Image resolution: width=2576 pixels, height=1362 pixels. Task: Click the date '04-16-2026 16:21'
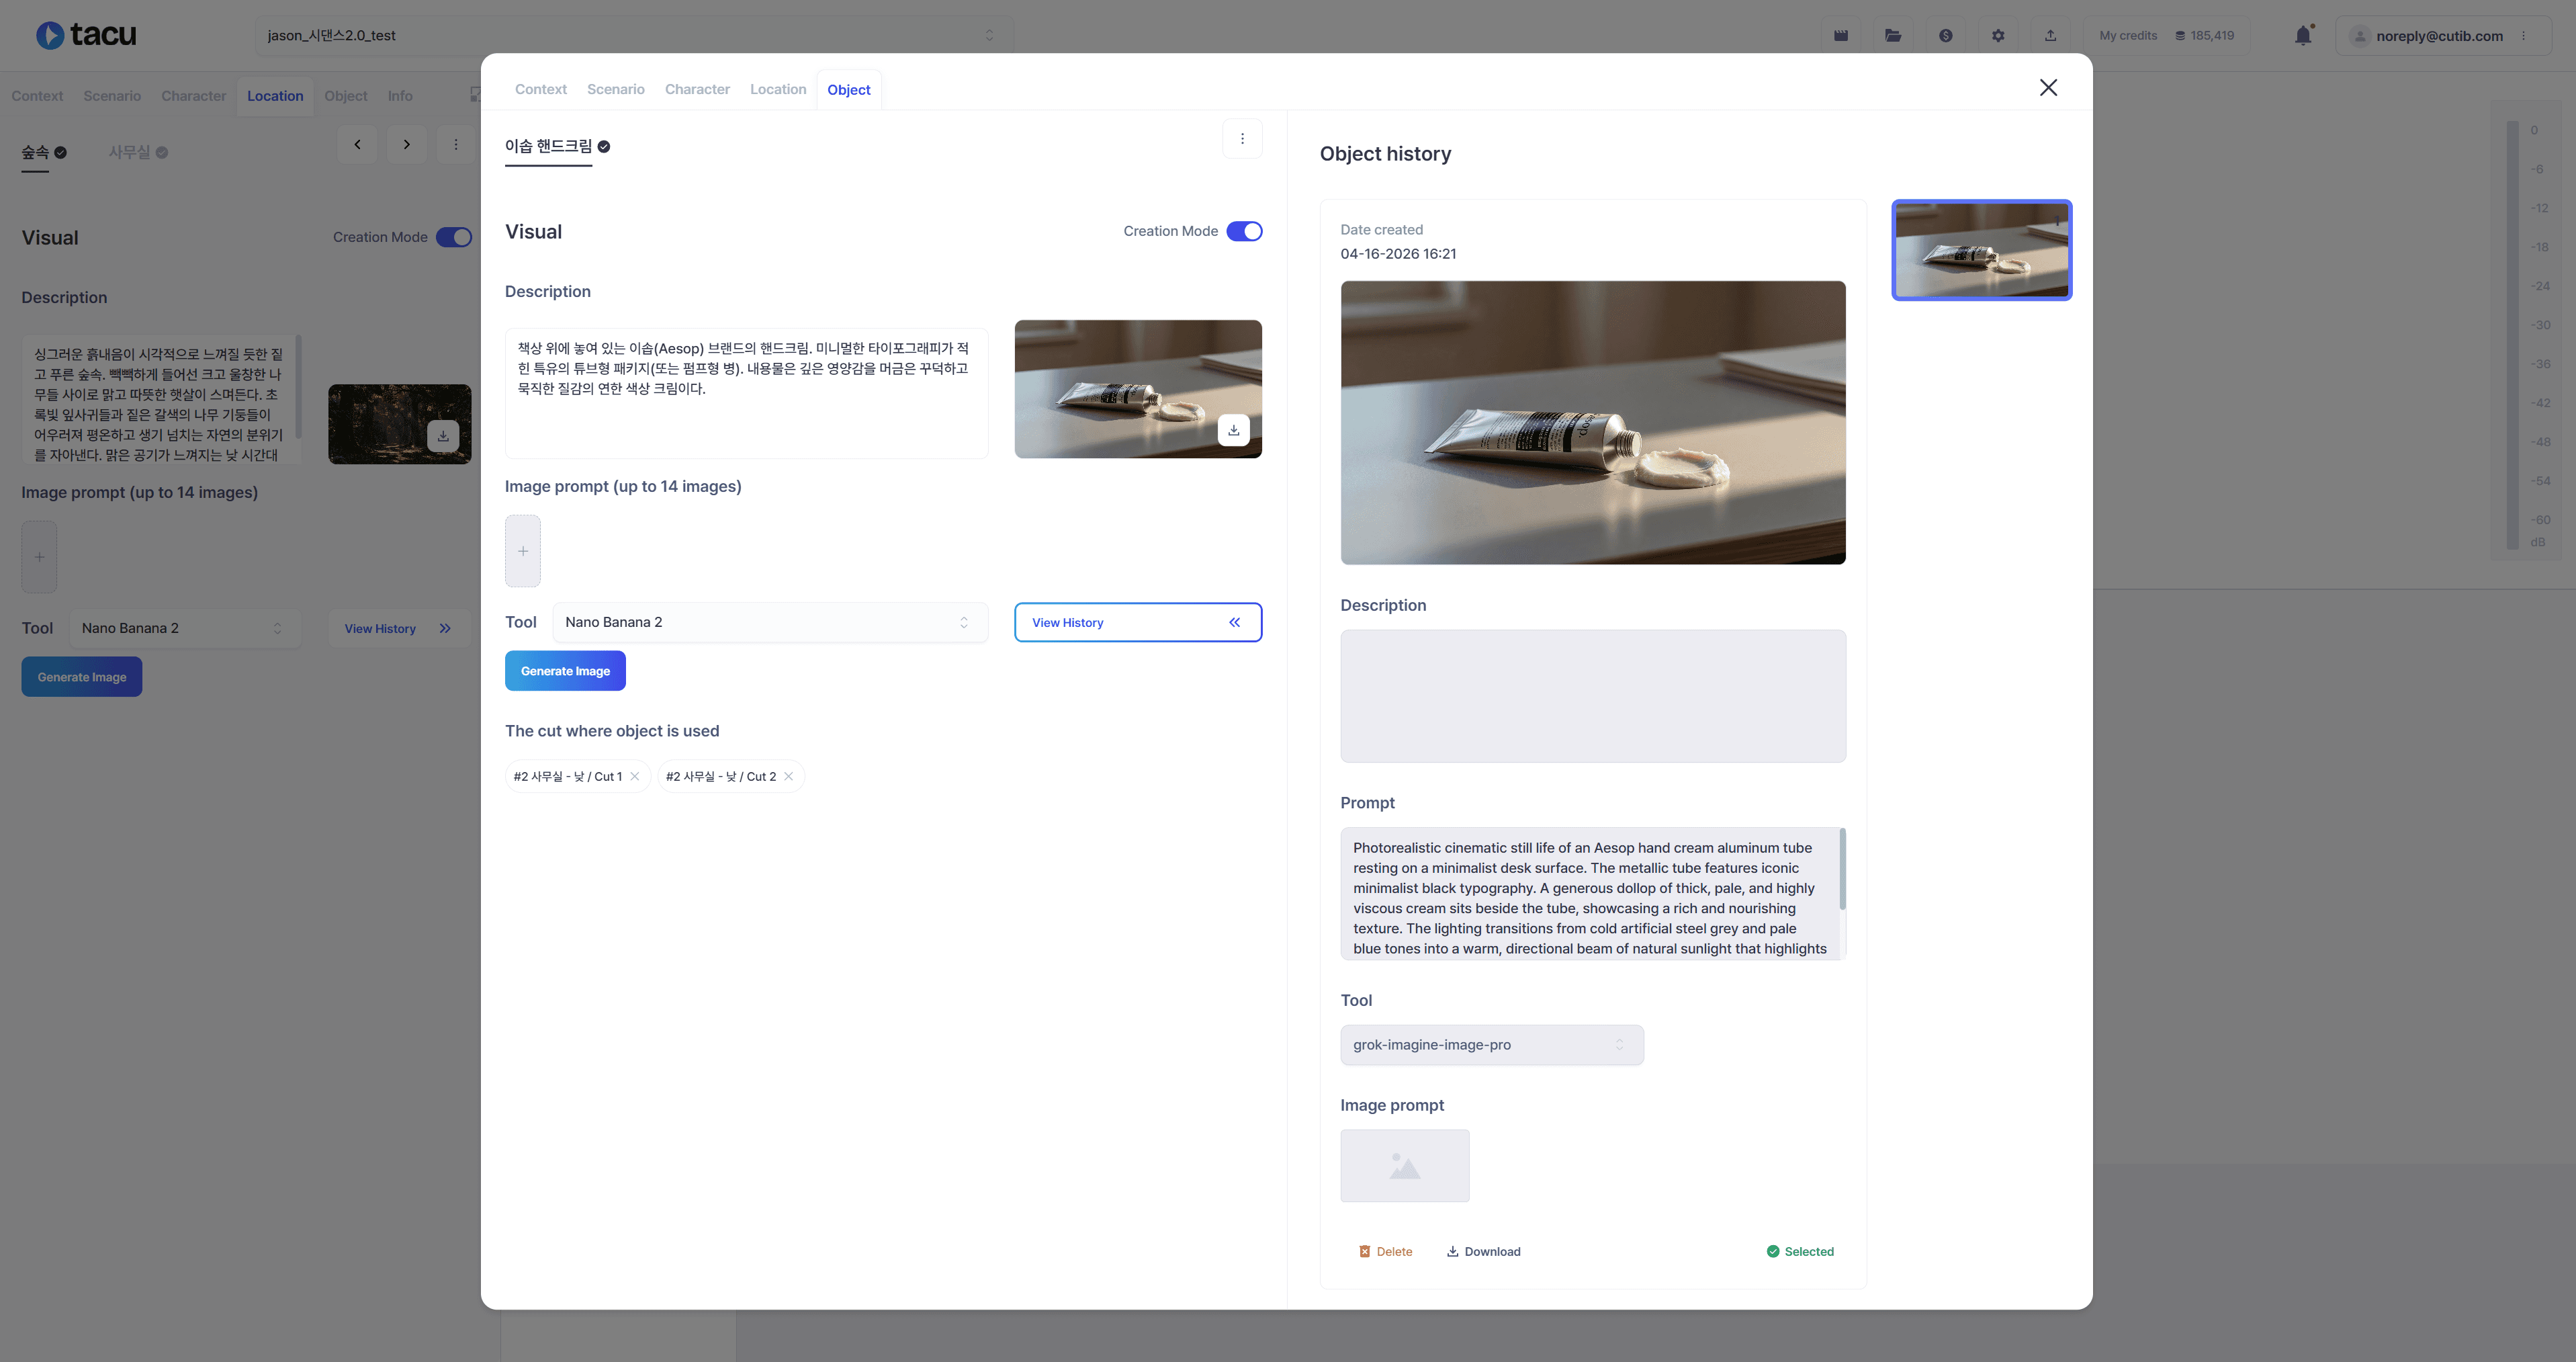pyautogui.click(x=1398, y=254)
